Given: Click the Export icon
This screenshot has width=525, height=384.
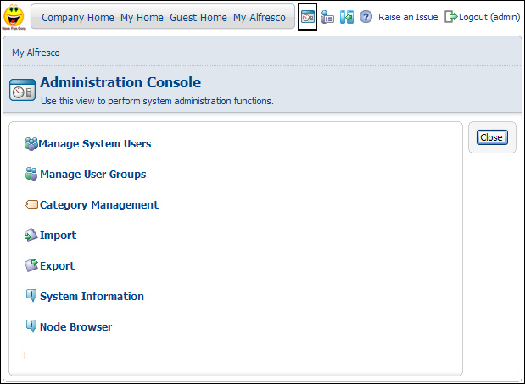Looking at the screenshot, I should tap(31, 265).
